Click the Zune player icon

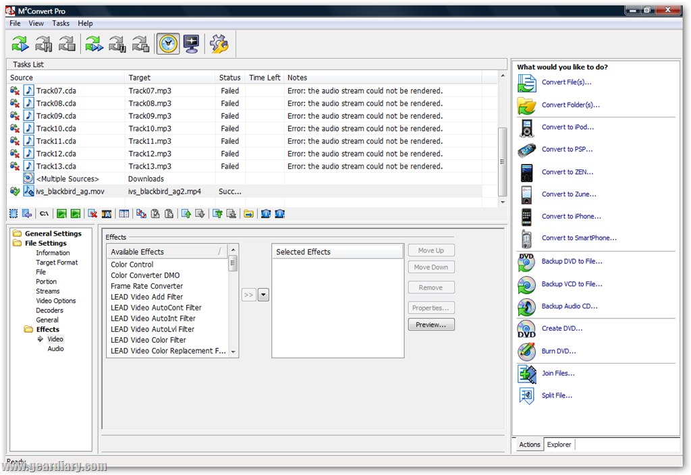tap(526, 194)
